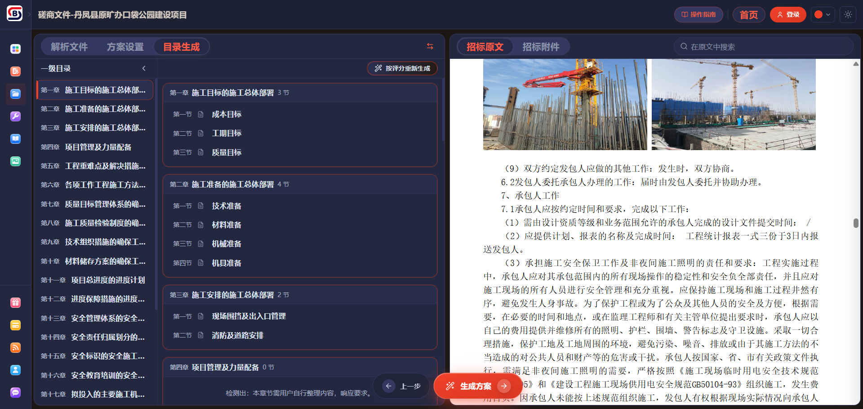Click the 生成方案 button
Viewport: 863px width, 409px height.
pos(478,386)
